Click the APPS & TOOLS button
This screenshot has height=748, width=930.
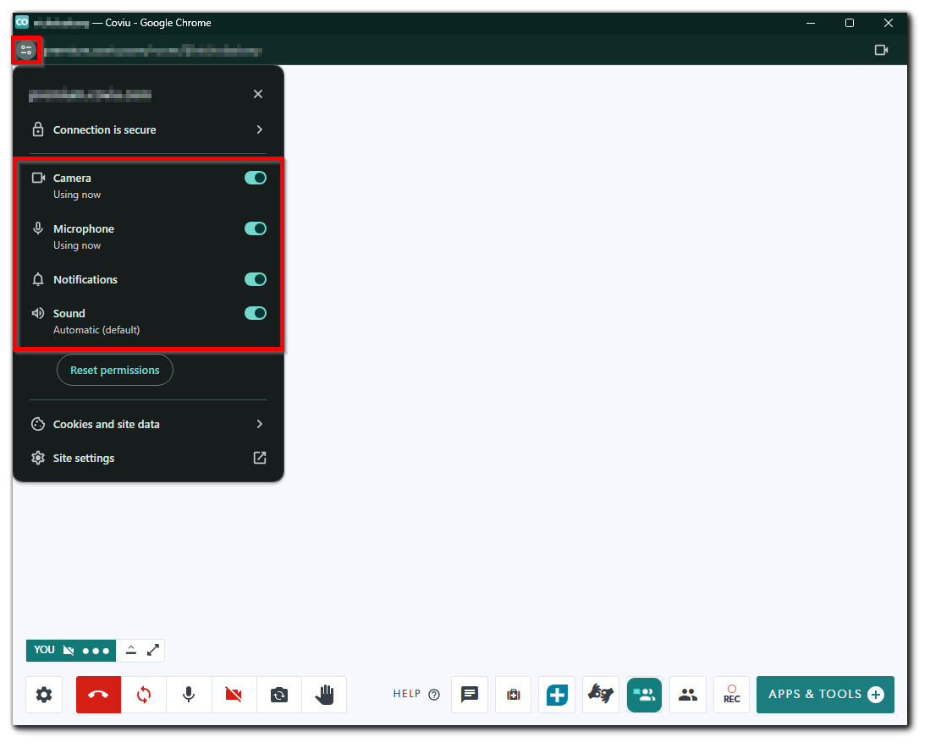(824, 694)
